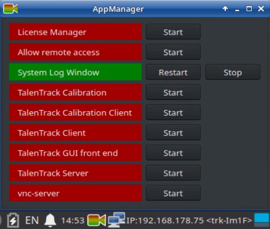The width and height of the screenshot is (270, 229).
Task: Click the keep-above arrow in title bar
Action: (x=225, y=8)
